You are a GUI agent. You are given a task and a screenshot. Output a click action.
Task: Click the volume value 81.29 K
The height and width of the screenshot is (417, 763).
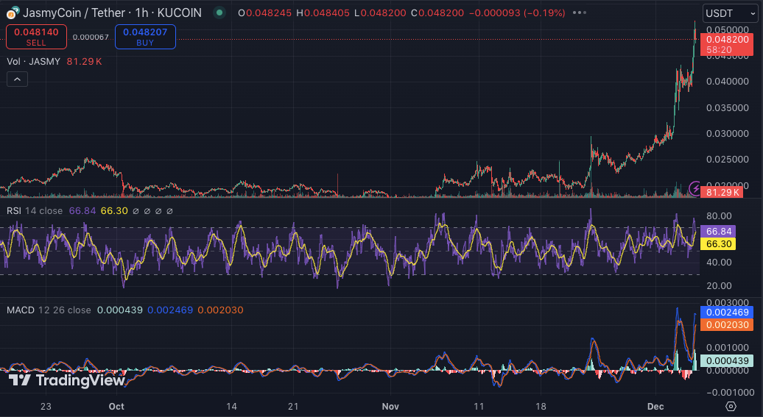84,62
